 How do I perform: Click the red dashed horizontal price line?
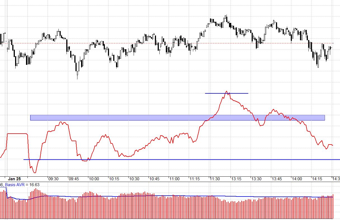[168, 43]
